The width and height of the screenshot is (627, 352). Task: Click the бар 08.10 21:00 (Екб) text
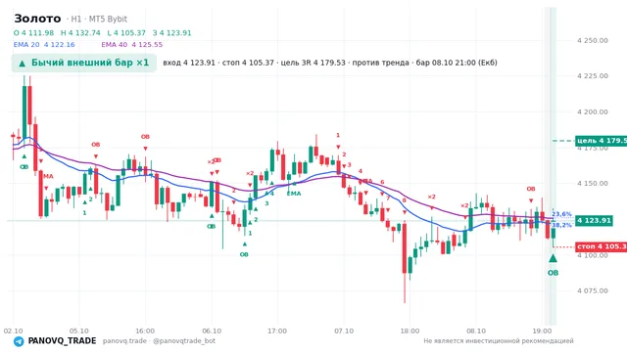(x=457, y=63)
